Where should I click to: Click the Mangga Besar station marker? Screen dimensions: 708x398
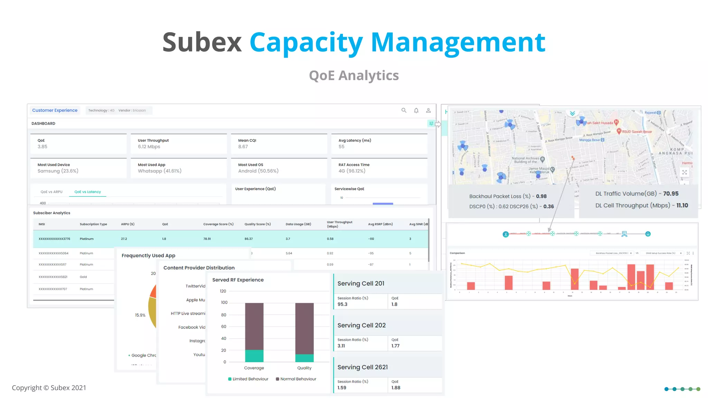[603, 140]
